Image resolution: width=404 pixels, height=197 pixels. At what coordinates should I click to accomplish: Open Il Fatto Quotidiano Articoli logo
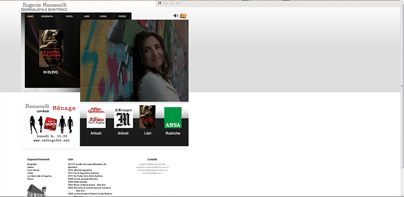[96, 118]
